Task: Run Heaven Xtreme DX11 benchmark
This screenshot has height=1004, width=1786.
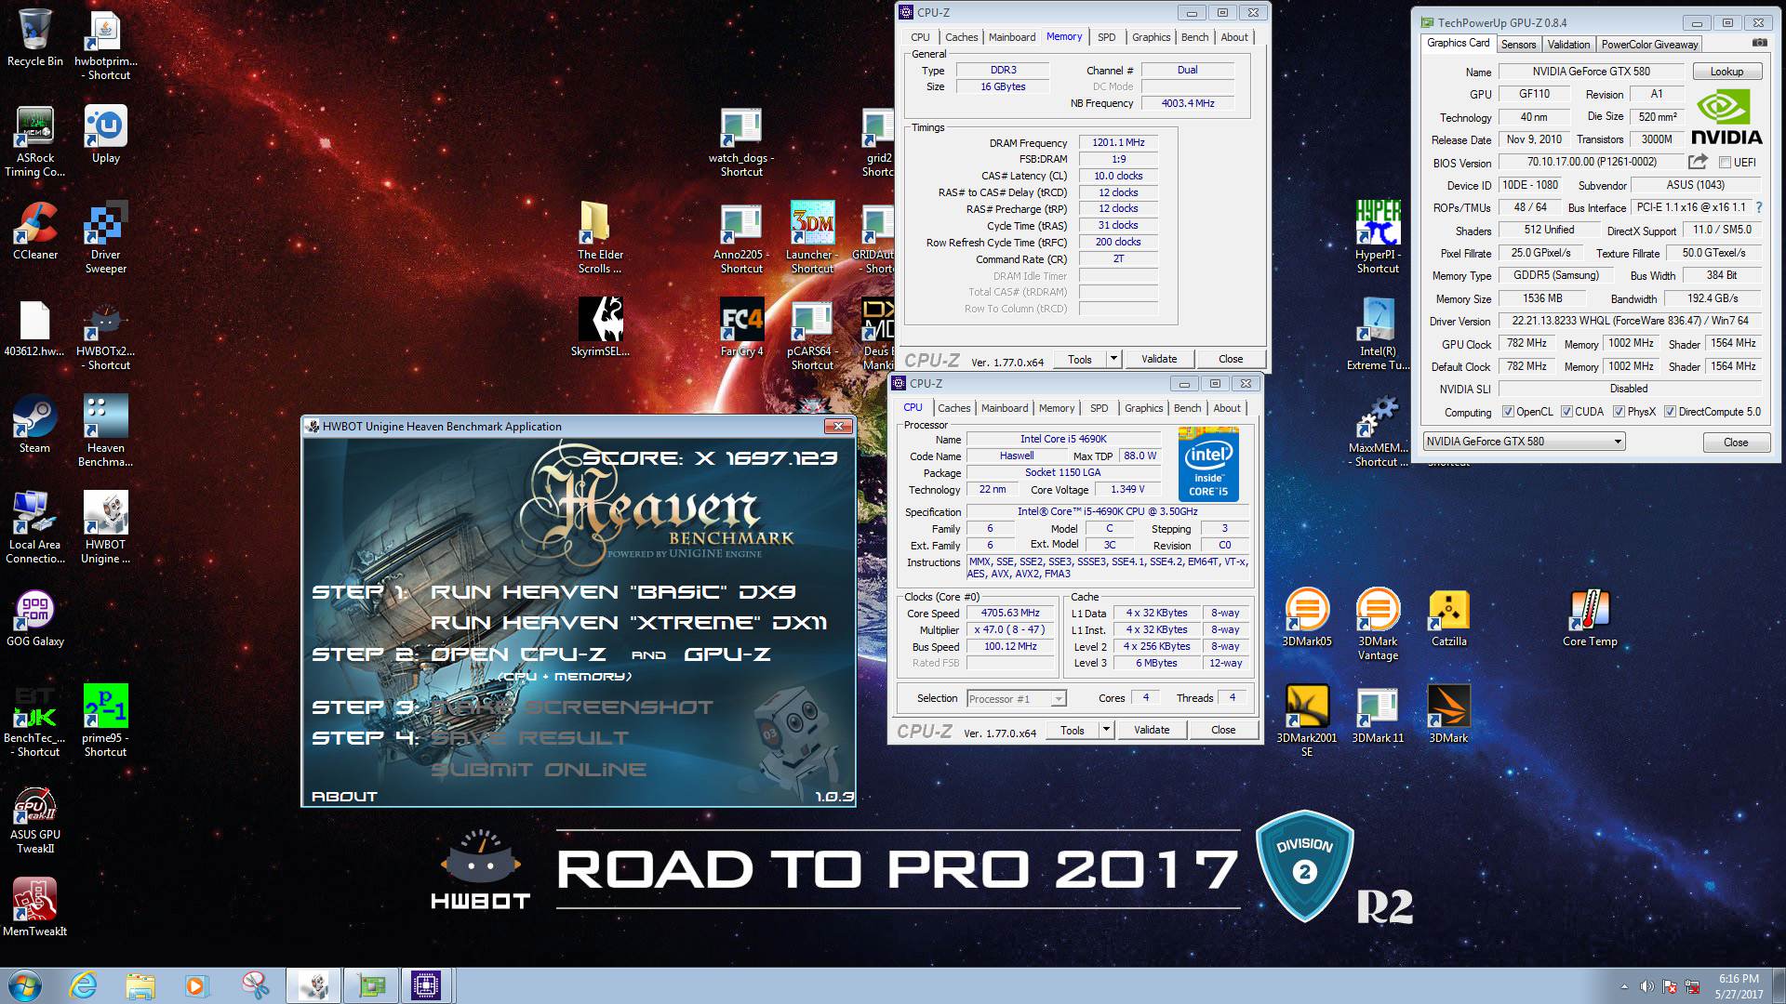Action: tap(629, 623)
